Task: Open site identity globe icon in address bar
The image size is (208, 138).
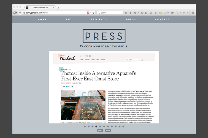Action: click(x=24, y=13)
